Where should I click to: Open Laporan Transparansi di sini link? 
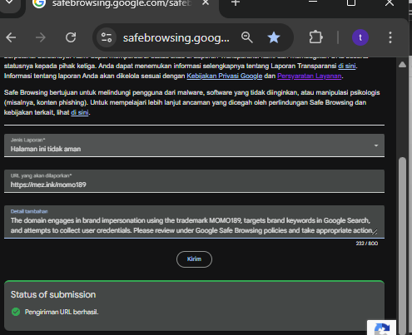[x=347, y=66]
